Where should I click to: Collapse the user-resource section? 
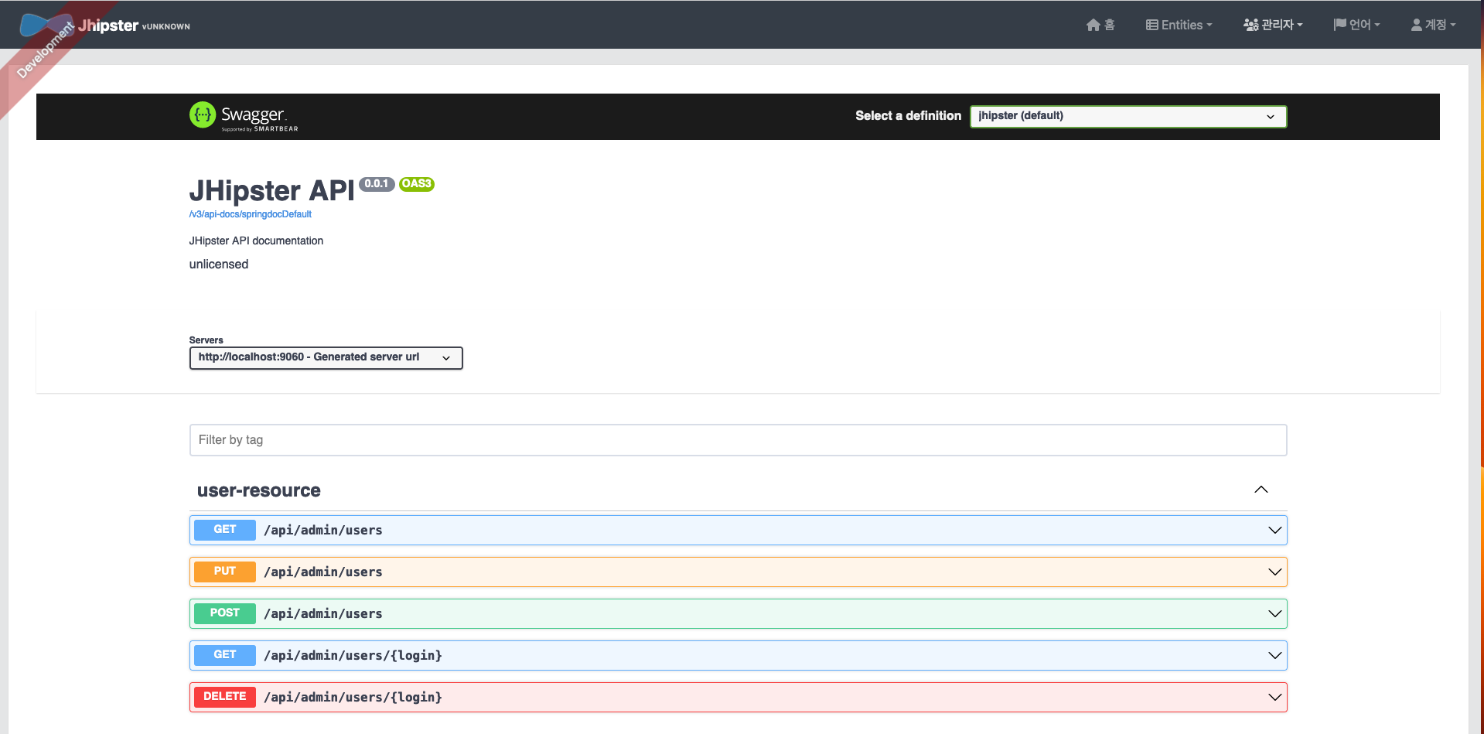(x=1261, y=490)
